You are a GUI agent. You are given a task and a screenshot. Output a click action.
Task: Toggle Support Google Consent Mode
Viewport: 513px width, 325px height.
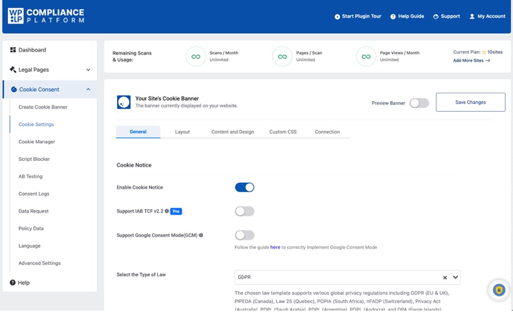245,235
